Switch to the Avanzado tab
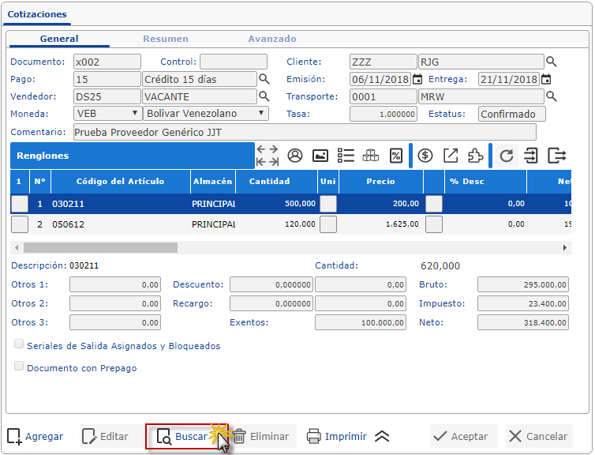Viewport: 595px width, 455px height. click(x=272, y=39)
